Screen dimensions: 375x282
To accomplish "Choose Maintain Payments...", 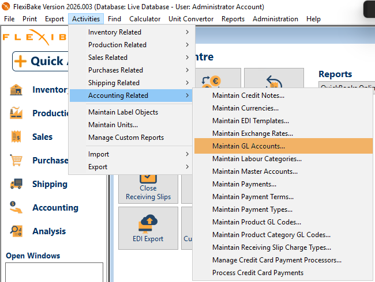I will [283, 184].
